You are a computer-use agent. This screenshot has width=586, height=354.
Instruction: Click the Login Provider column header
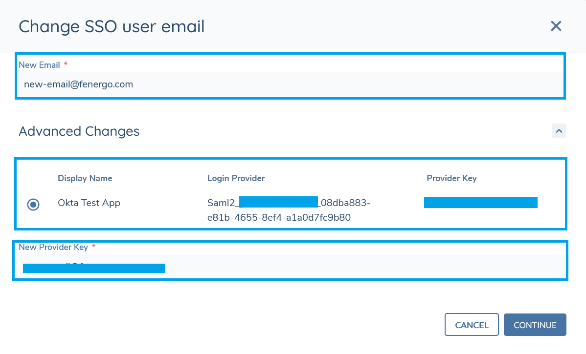tap(236, 178)
